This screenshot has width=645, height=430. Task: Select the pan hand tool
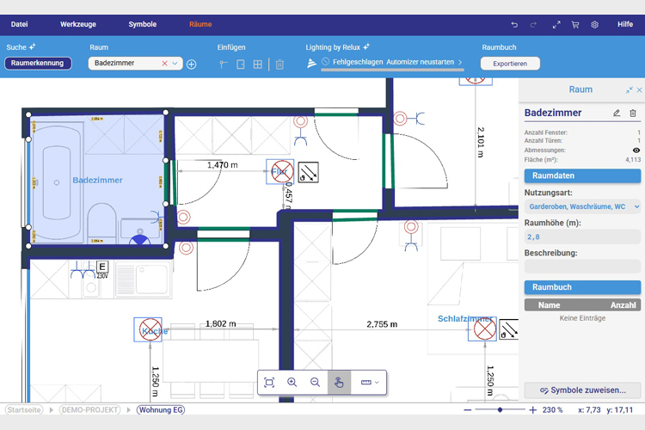(339, 383)
